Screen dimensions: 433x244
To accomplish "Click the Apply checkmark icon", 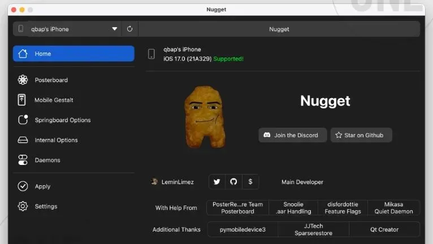I will 23,186.
